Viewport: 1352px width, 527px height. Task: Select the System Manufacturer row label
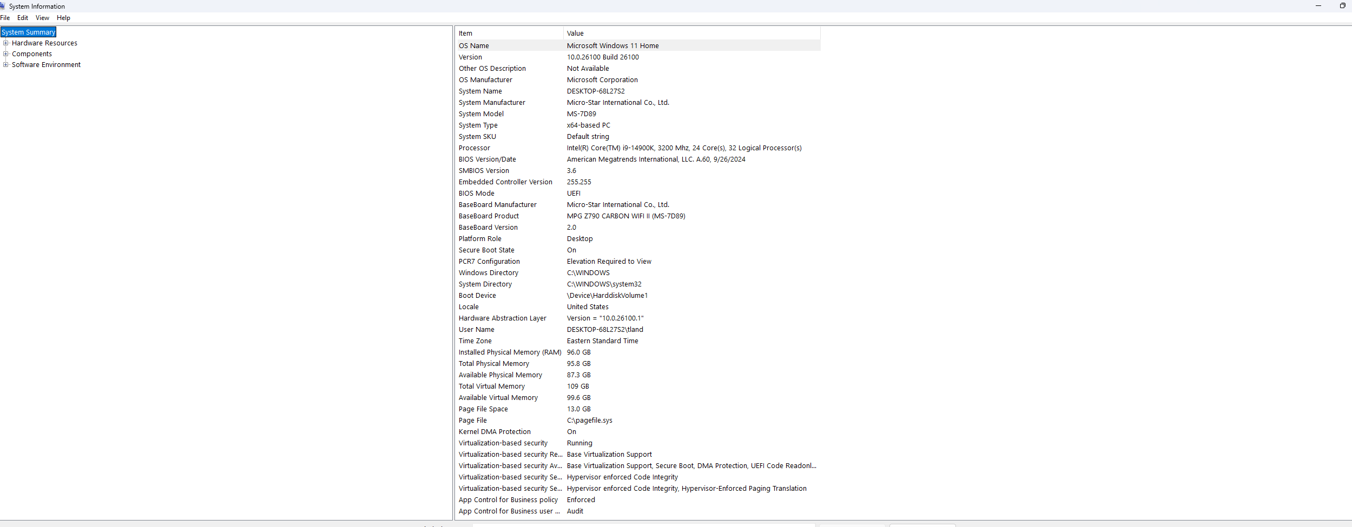pos(492,103)
